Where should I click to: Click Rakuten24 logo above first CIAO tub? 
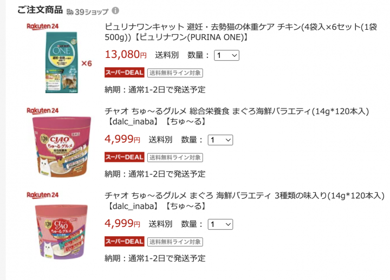coord(43,110)
